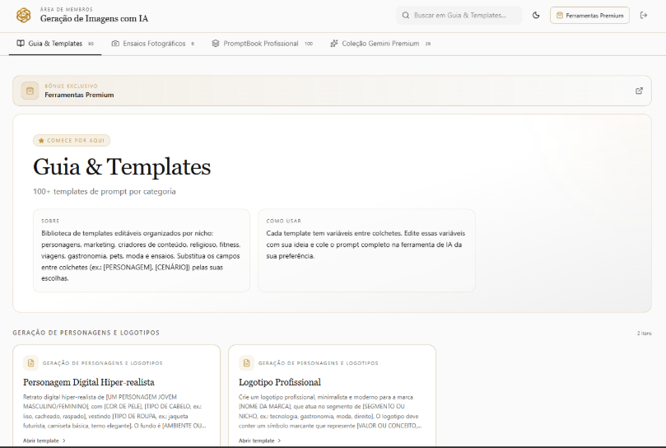This screenshot has height=448, width=666.
Task: Click the bag icon in header Ferramentas button
Action: 559,16
